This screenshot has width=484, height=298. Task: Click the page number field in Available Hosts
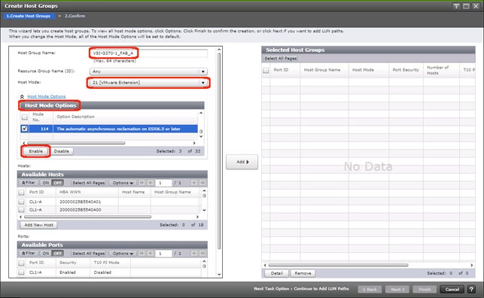(x=163, y=183)
